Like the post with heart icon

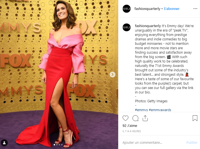tap(125, 118)
